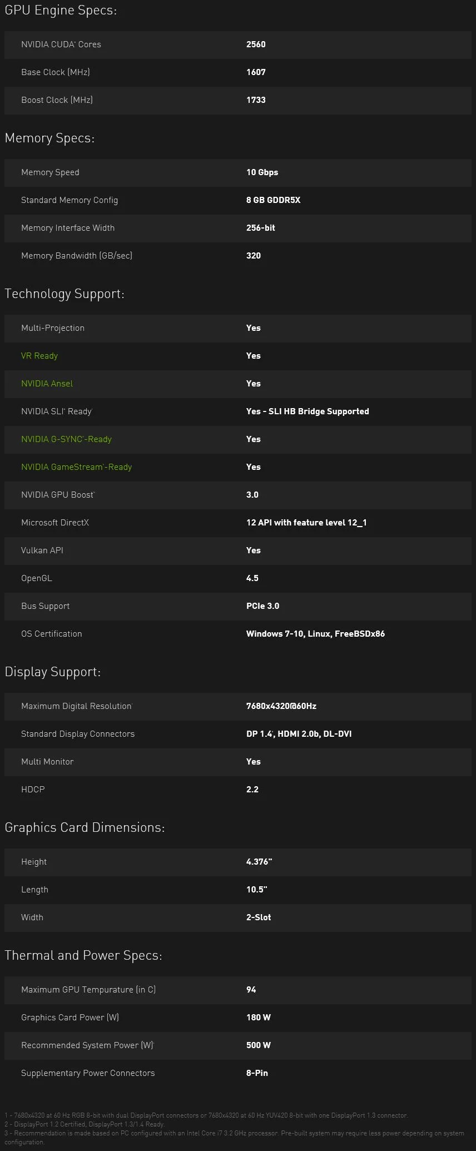
Task: Select the Base Clock value 1607
Action: point(256,72)
